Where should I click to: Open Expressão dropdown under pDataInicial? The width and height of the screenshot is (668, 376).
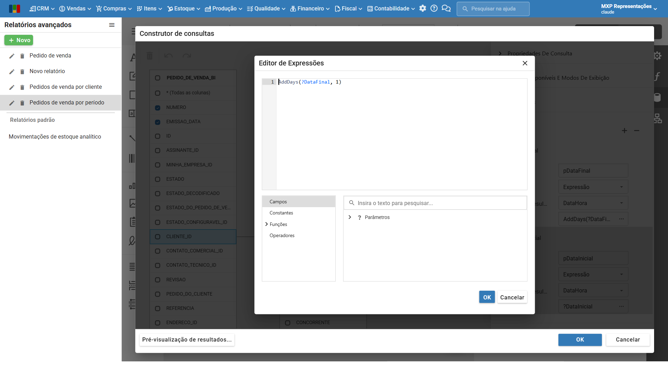pos(593,274)
